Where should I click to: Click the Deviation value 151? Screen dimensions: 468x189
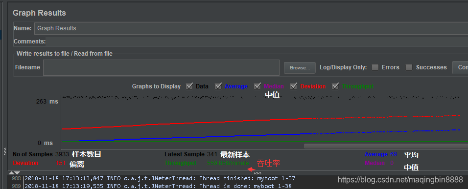(61, 163)
